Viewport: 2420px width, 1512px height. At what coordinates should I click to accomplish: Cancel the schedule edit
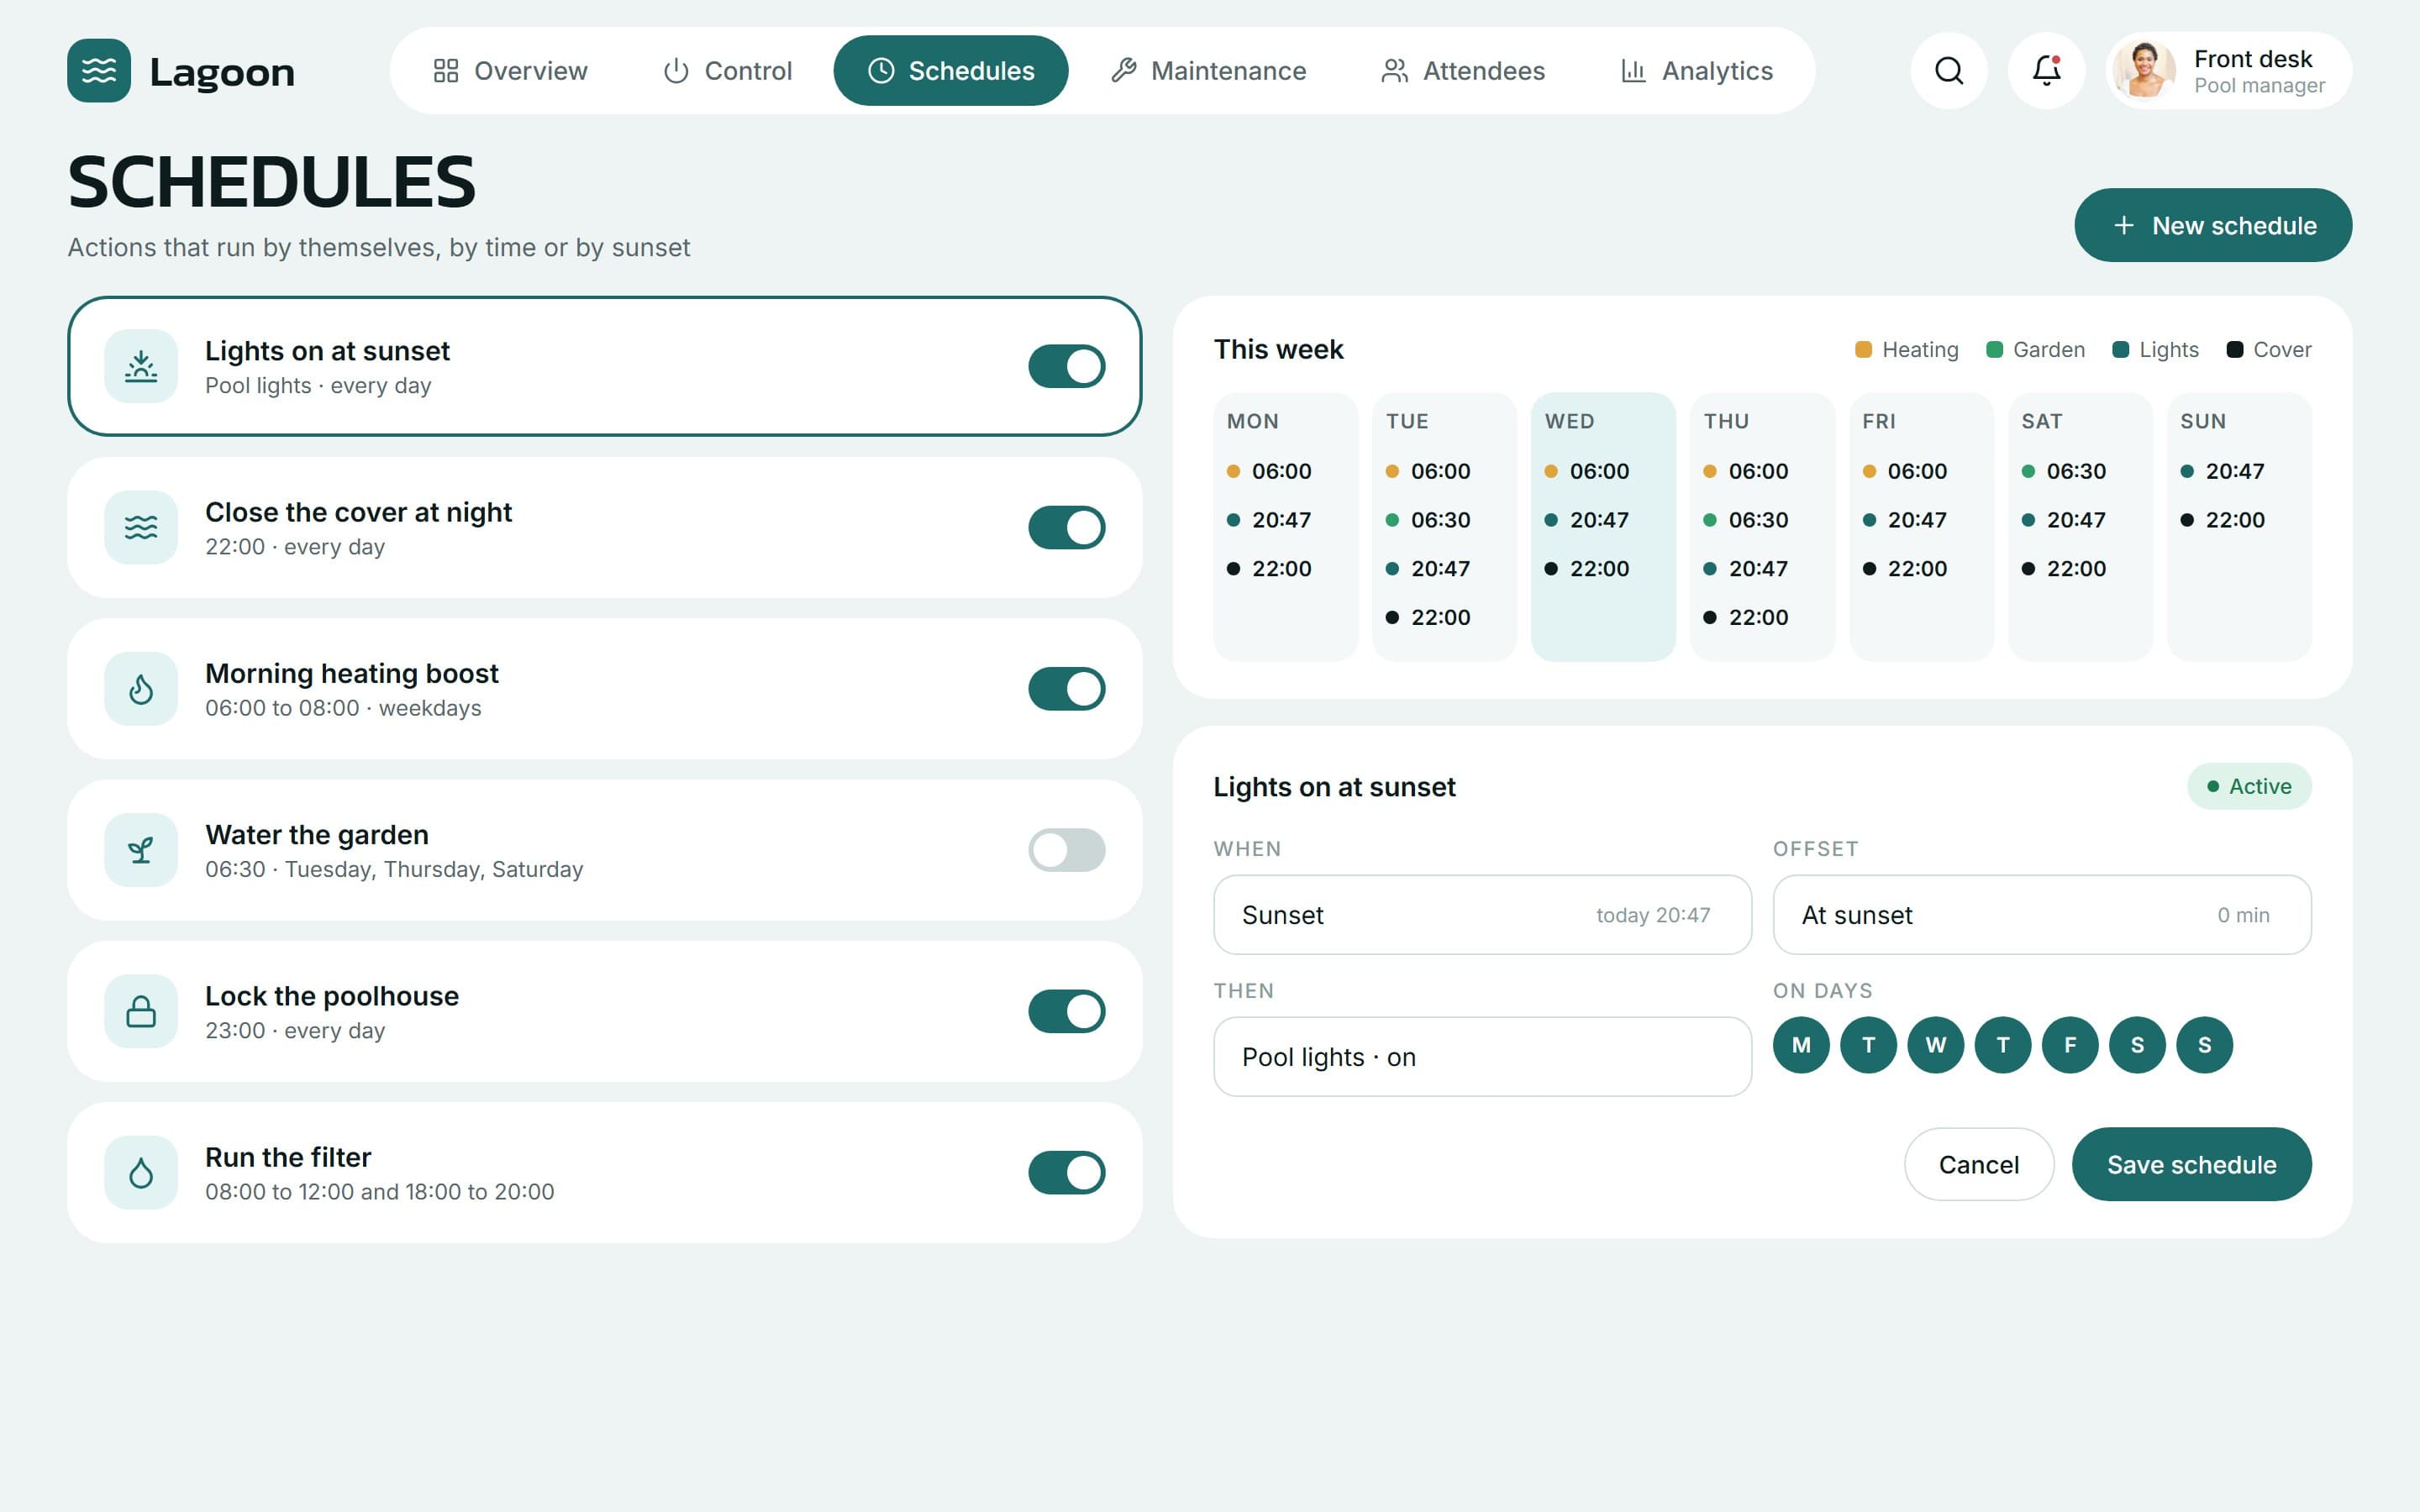(x=1978, y=1165)
